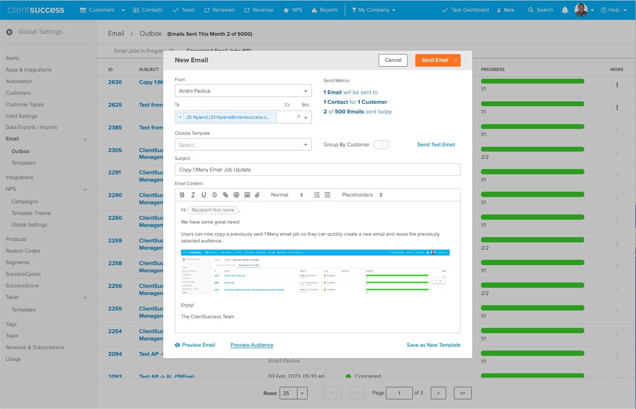
Task: Go to Tasks in top navigation
Action: pos(184,10)
